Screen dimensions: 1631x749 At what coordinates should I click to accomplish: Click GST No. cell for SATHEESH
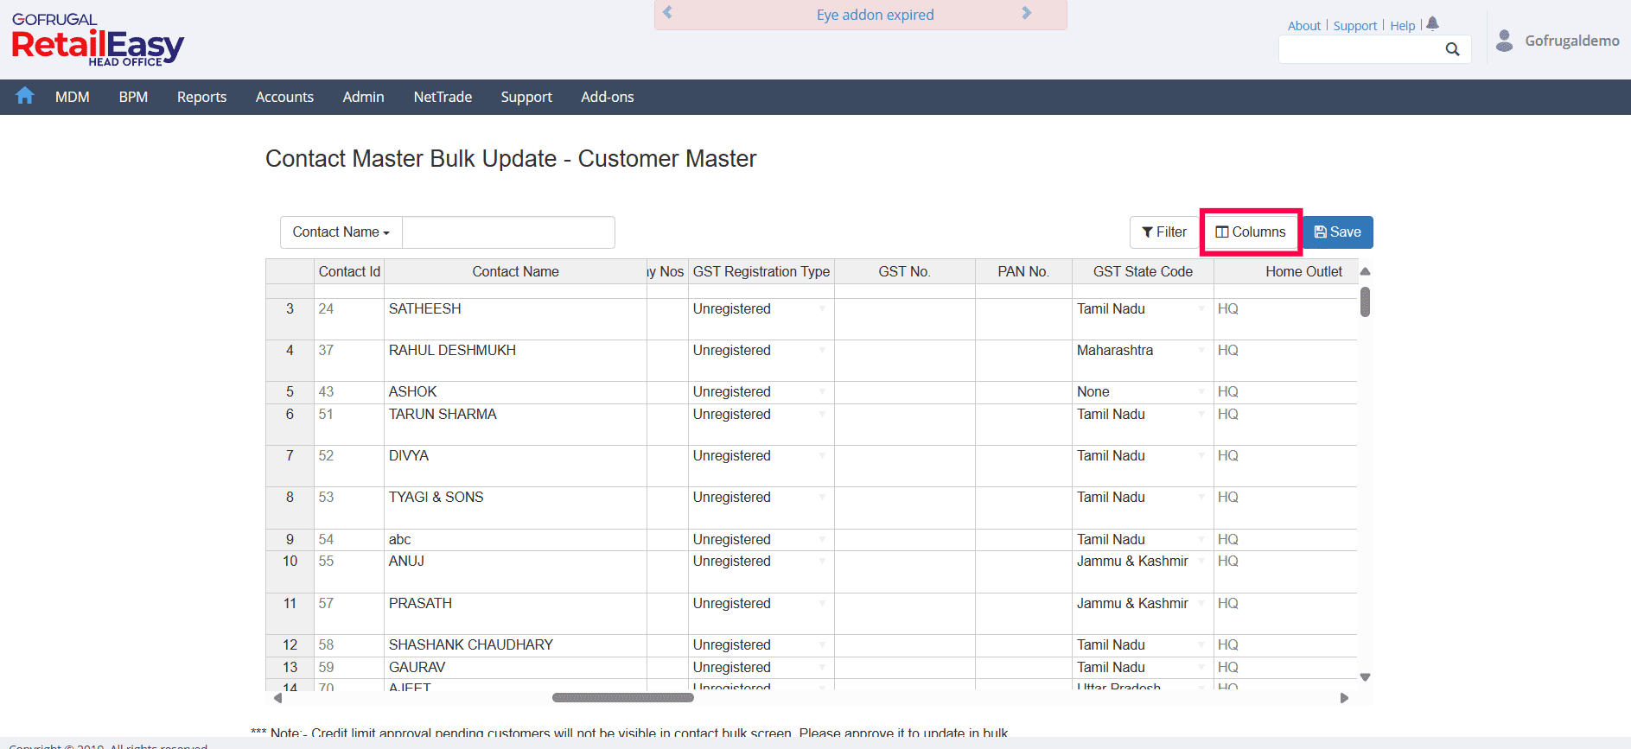coord(905,319)
